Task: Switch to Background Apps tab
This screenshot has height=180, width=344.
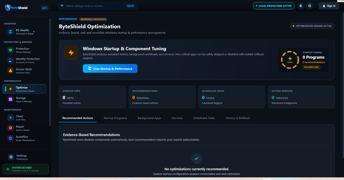Action: [x=149, y=118]
